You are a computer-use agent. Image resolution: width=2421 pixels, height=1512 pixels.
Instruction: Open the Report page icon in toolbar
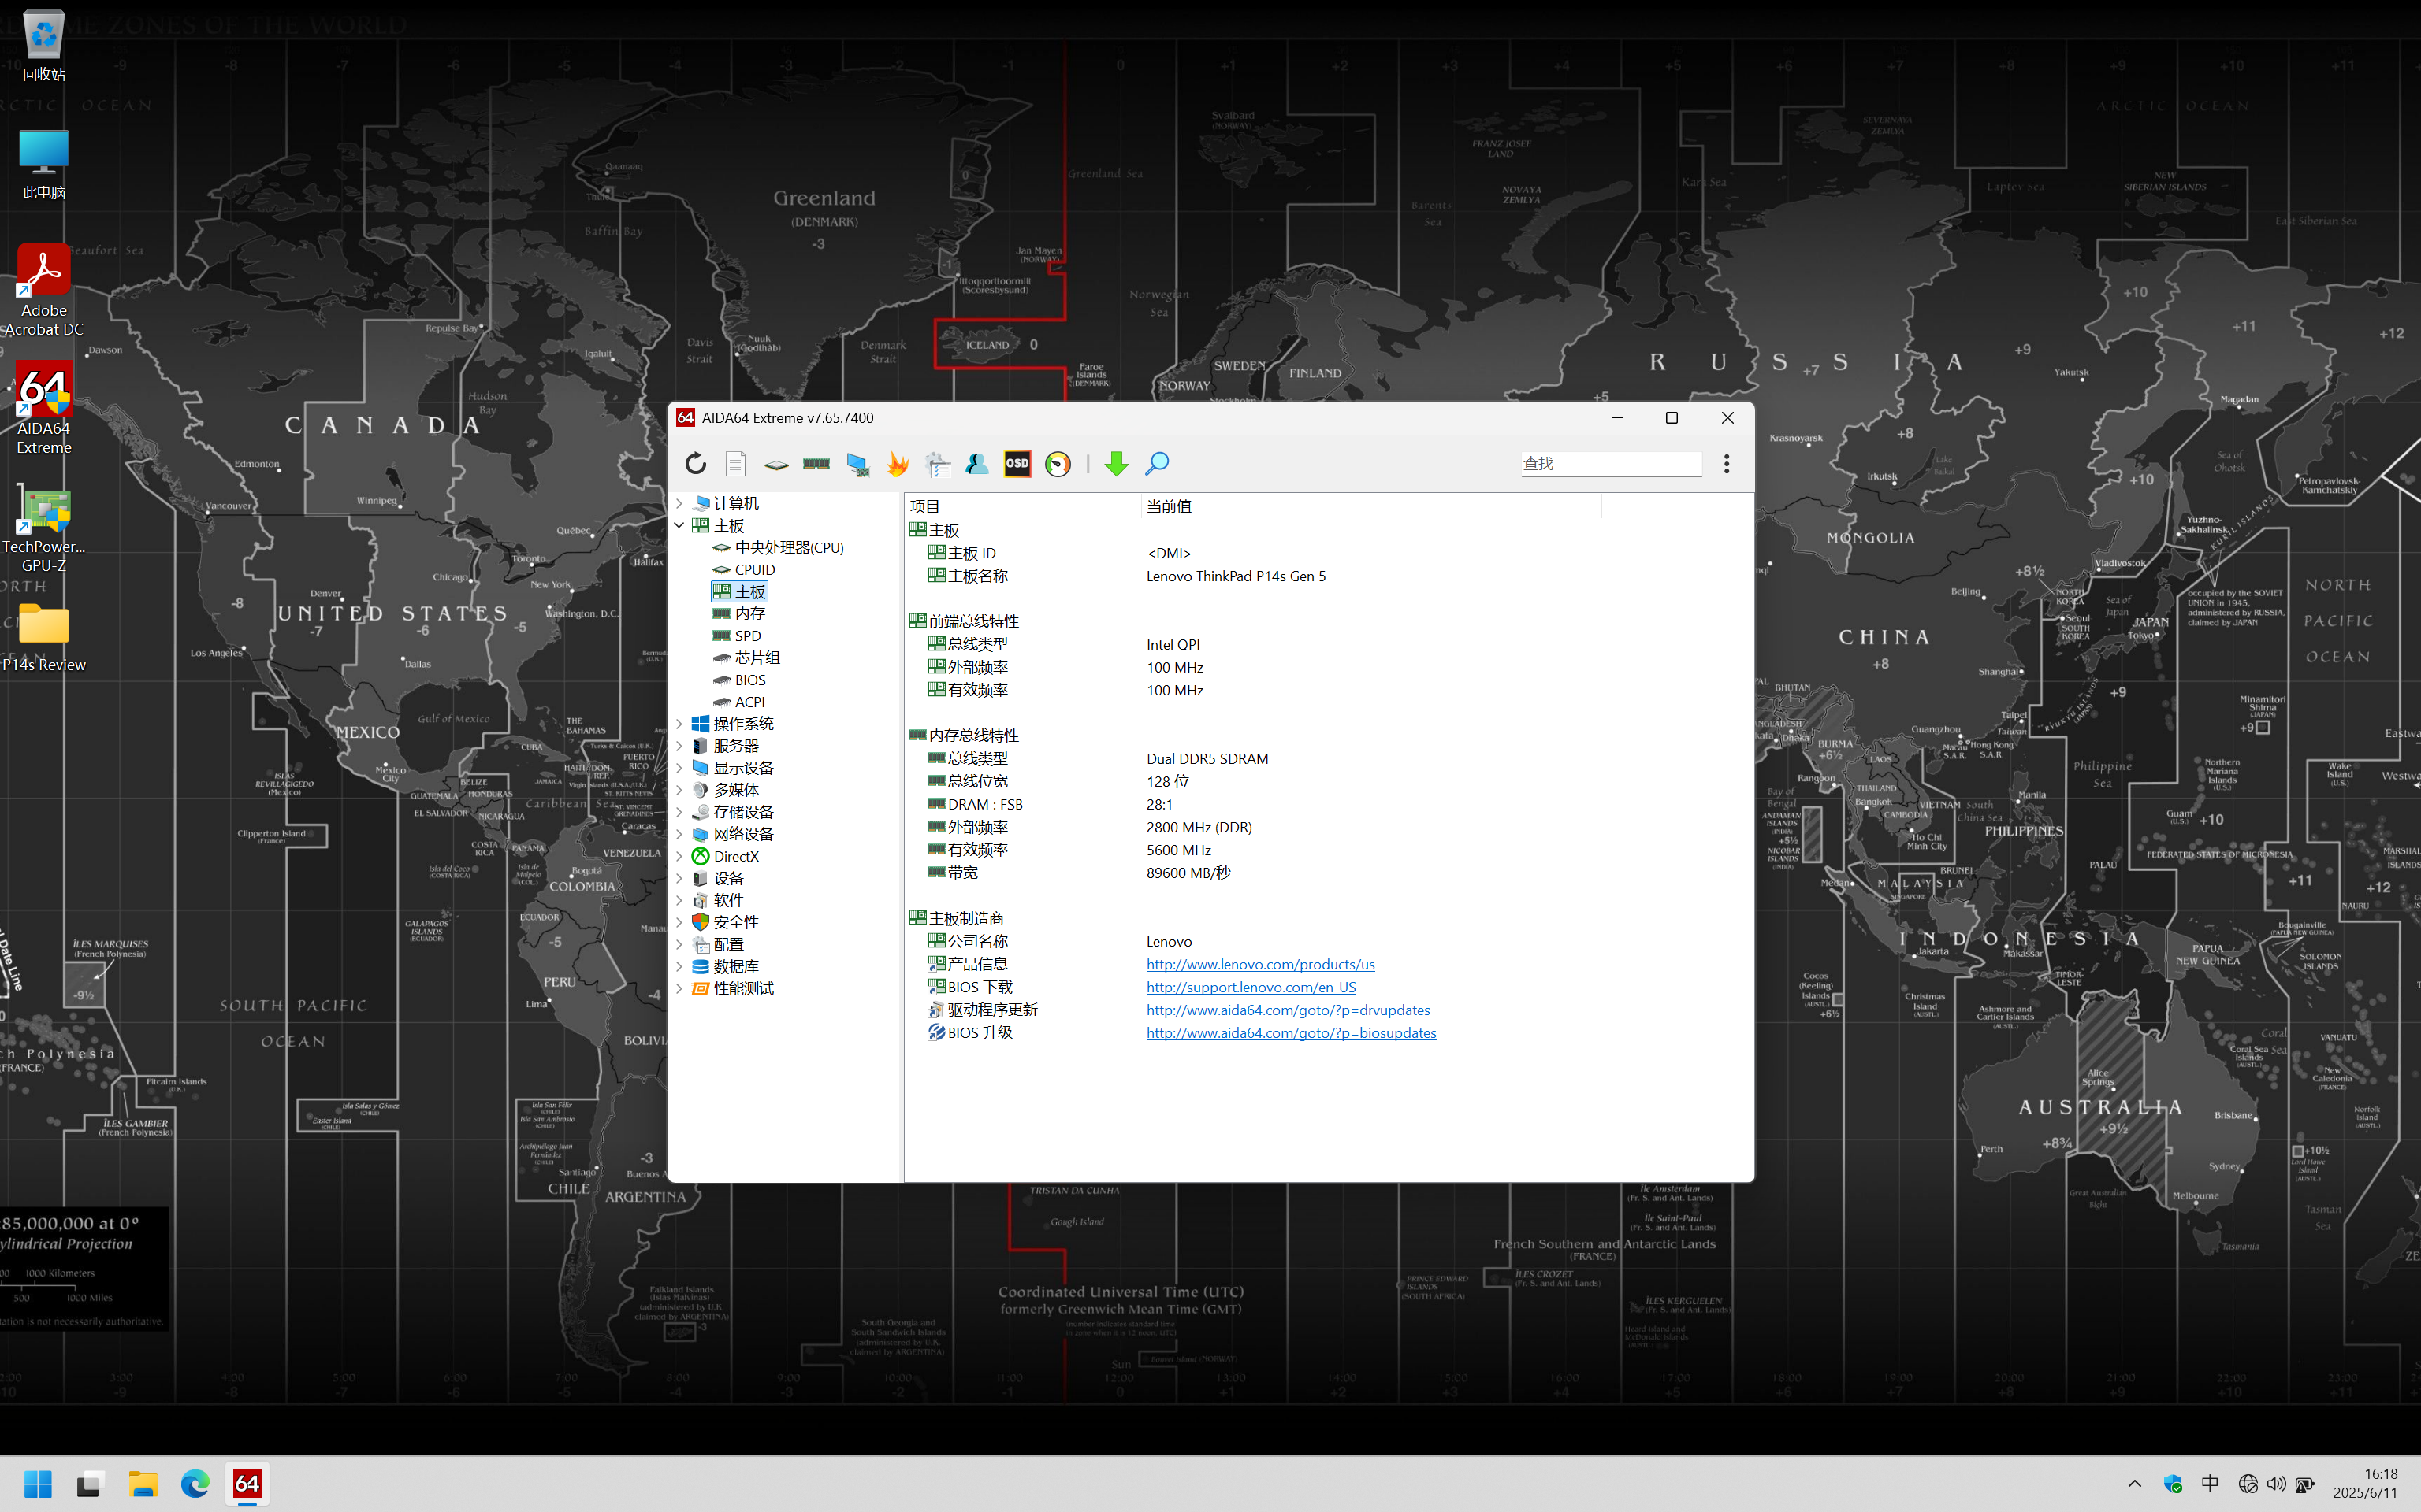pos(735,463)
